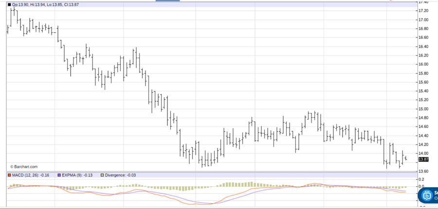
Task: Click the 0.2 label on MACD axis
Action: pos(422,179)
